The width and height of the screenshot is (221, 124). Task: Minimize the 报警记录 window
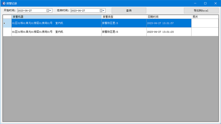pyautogui.click(x=195, y=3)
